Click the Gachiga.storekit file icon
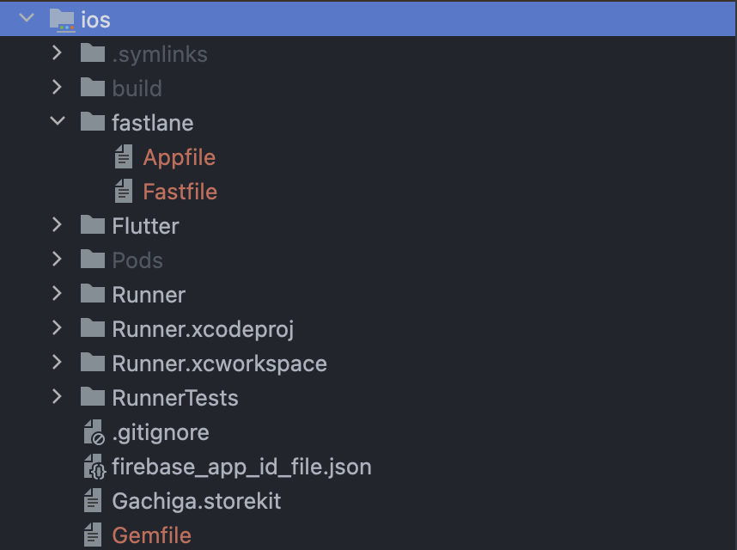Viewport: 737px width, 550px height. [93, 500]
